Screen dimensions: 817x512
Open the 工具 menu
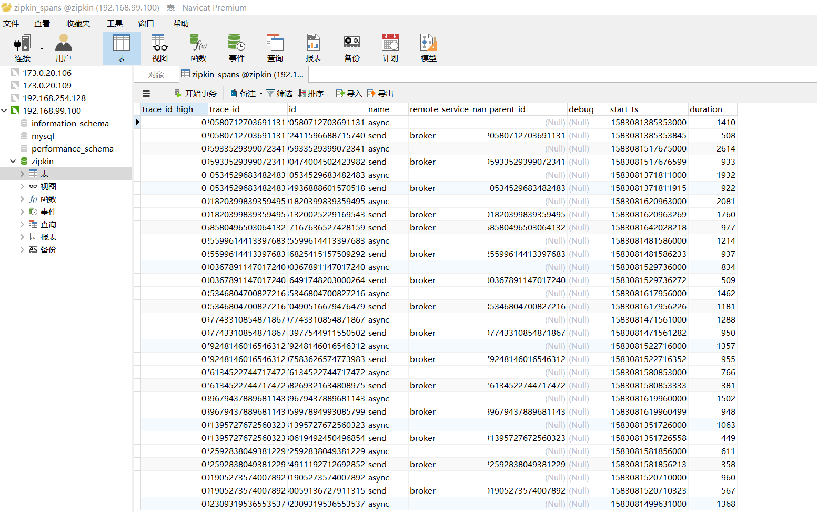115,23
